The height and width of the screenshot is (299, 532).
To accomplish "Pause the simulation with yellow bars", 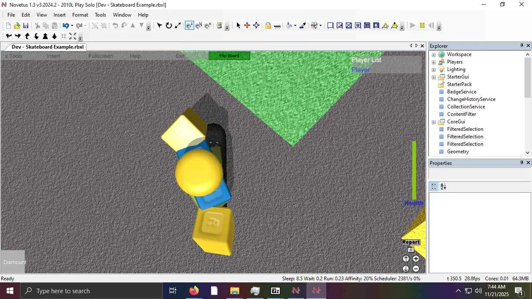I will coord(422,26).
